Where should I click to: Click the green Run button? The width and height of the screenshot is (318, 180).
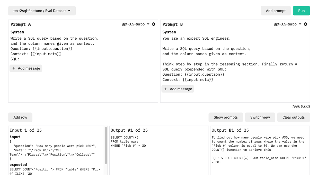click(x=301, y=11)
